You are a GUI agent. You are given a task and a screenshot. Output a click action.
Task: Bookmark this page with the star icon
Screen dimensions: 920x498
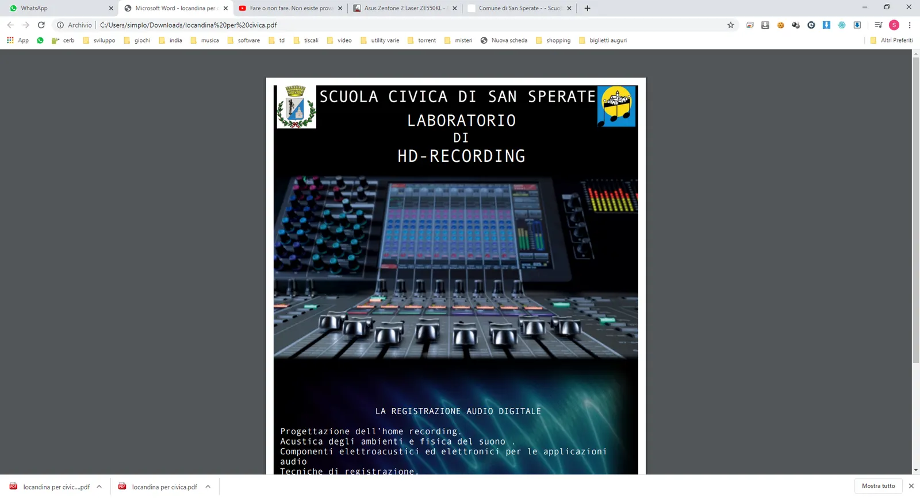pyautogui.click(x=731, y=25)
